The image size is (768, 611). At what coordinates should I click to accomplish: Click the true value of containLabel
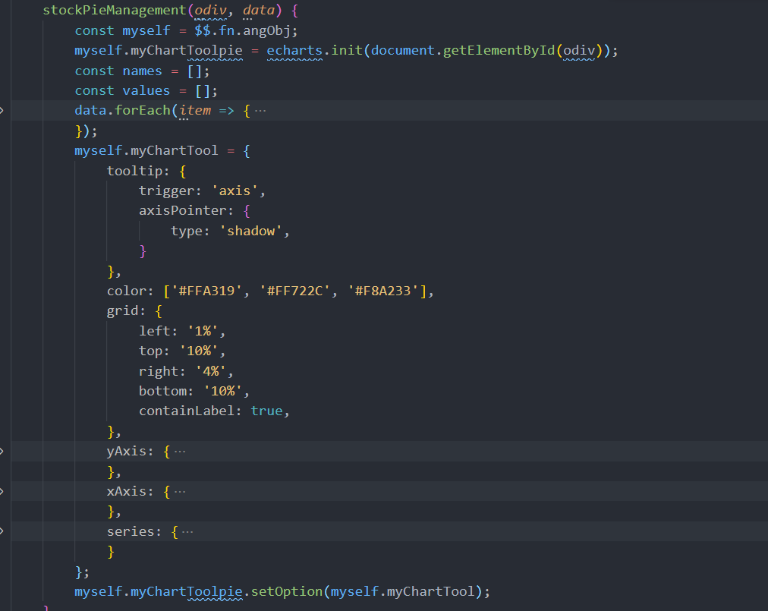[266, 411]
